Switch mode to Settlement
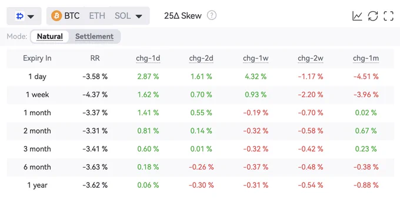 [x=94, y=36]
